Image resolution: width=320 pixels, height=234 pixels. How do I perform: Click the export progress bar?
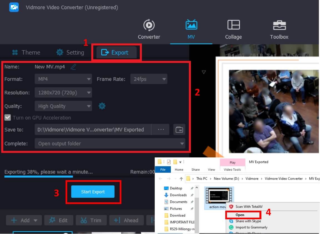point(39,176)
